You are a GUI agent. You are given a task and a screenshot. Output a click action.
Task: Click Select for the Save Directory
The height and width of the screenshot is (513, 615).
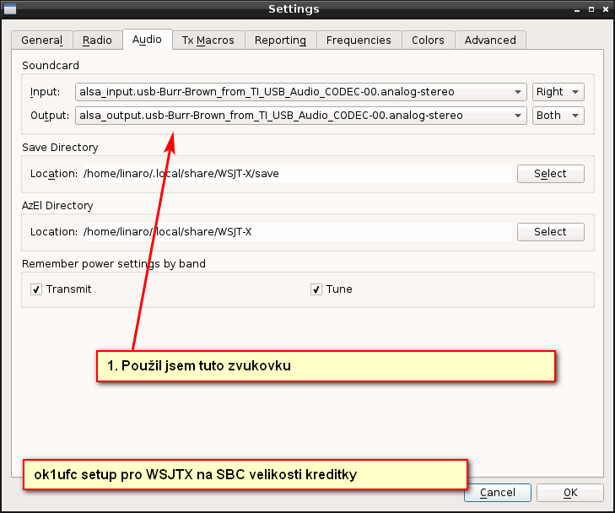click(550, 174)
